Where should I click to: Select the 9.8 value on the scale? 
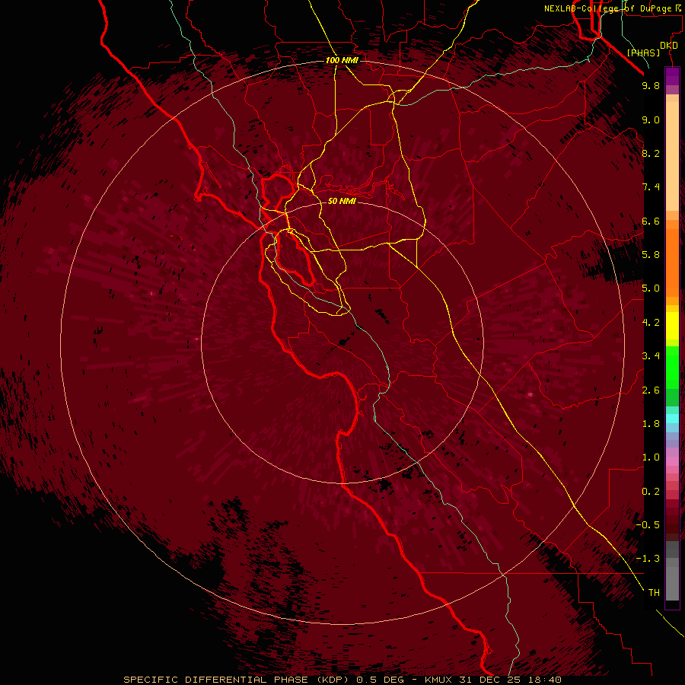point(651,85)
